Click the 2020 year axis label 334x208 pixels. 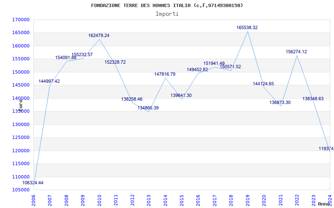pos(264,200)
